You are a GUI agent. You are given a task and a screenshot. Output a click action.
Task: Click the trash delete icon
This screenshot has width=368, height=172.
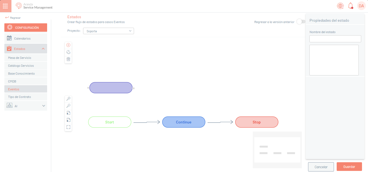click(x=68, y=59)
